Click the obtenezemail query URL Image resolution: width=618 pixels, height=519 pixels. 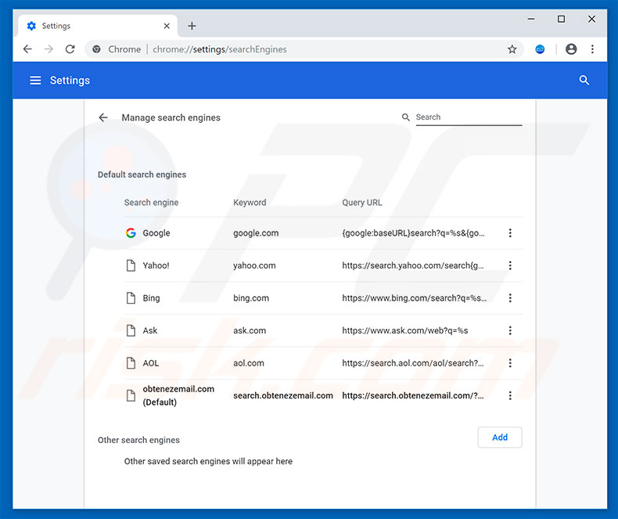(x=413, y=395)
